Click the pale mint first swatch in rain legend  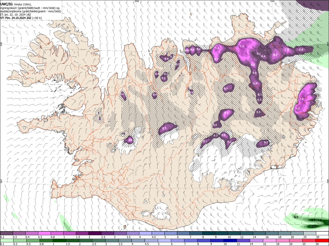[x=7, y=240]
